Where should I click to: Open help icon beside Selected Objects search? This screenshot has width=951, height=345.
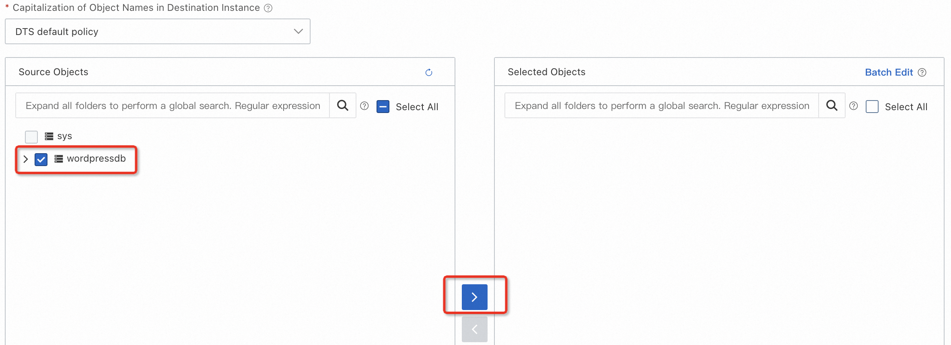[853, 106]
